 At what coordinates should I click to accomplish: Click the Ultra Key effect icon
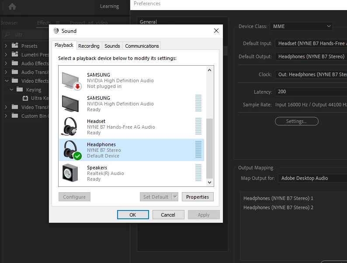coord(25,98)
